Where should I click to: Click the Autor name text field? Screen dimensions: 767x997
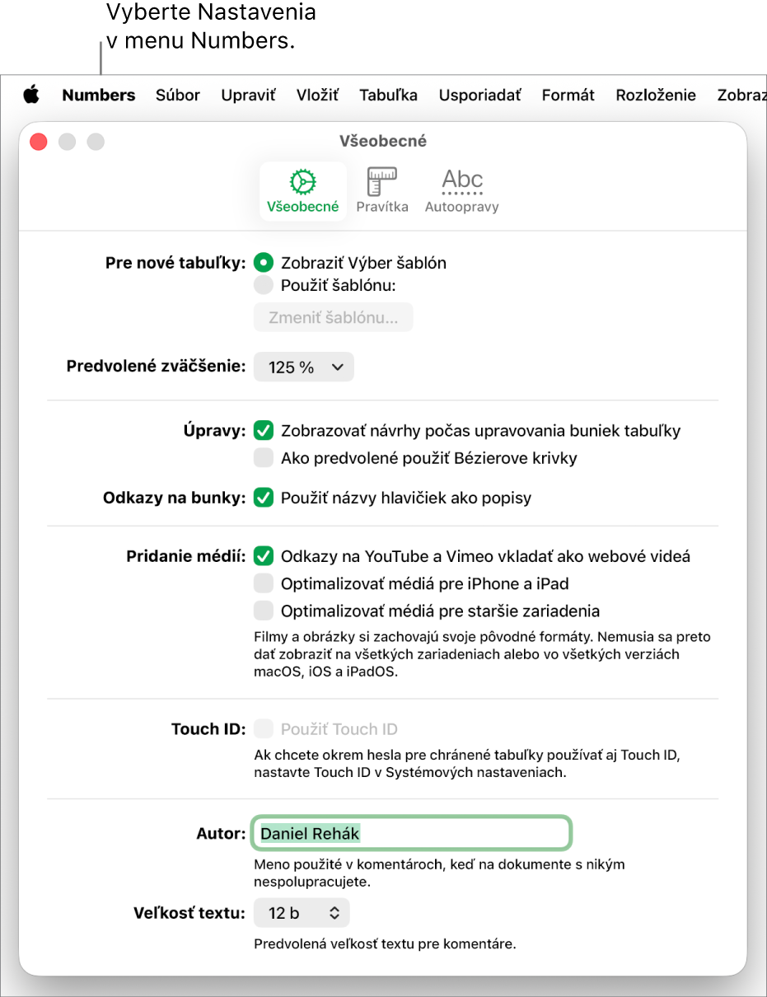(412, 833)
